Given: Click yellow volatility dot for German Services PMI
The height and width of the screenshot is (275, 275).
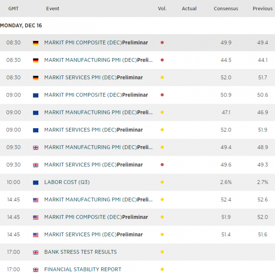Looking at the screenshot, I should coord(162,77).
